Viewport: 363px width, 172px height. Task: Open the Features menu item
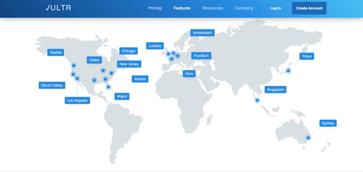[182, 8]
